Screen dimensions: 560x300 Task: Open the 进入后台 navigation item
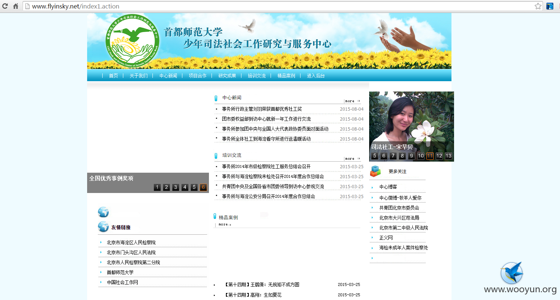pyautogui.click(x=316, y=76)
